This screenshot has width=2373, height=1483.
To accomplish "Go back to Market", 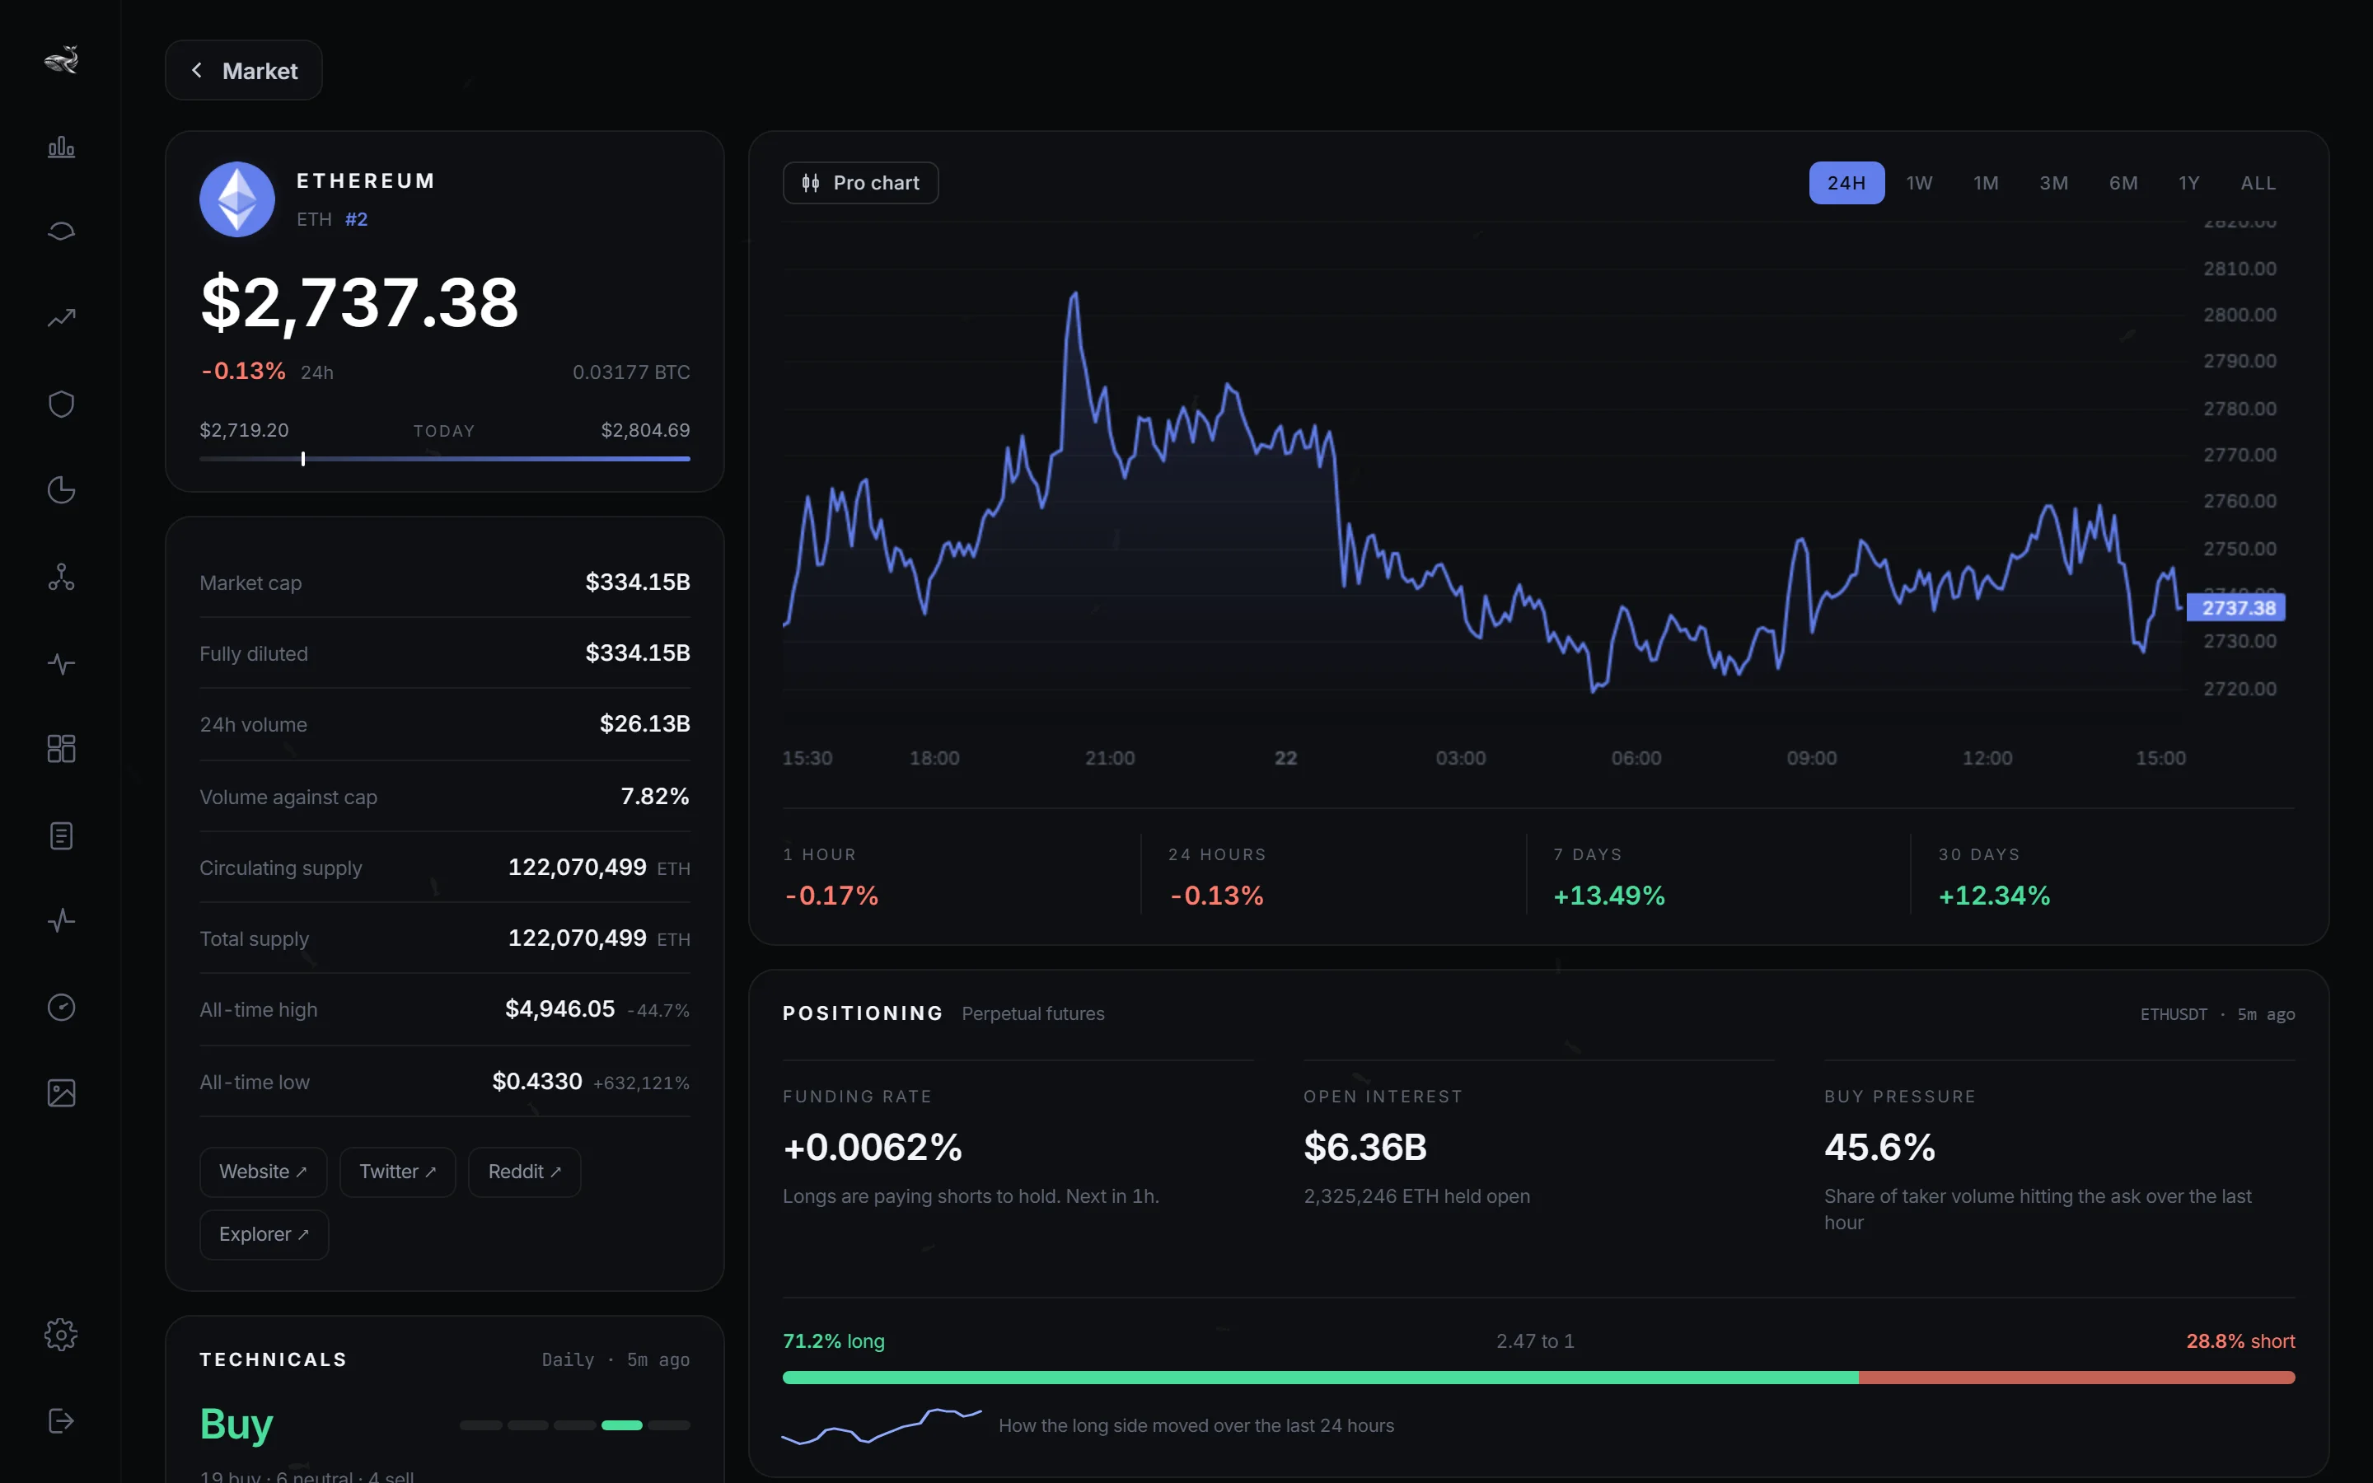I will pos(244,71).
